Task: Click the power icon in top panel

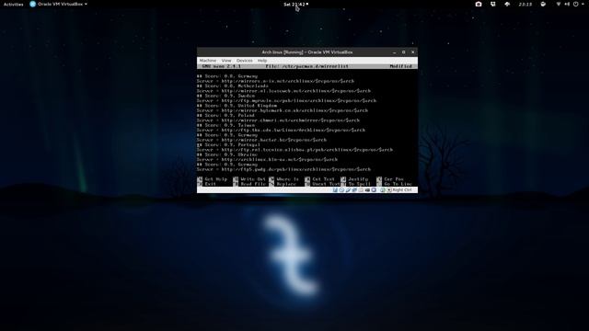Action: click(x=576, y=4)
